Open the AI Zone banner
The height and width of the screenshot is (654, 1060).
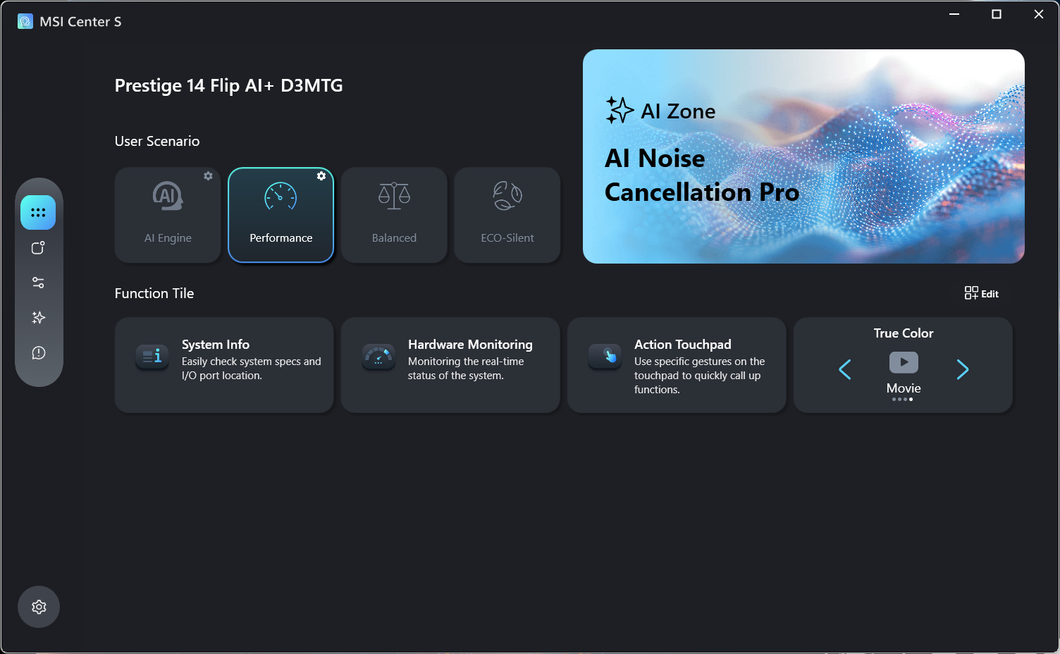(803, 156)
